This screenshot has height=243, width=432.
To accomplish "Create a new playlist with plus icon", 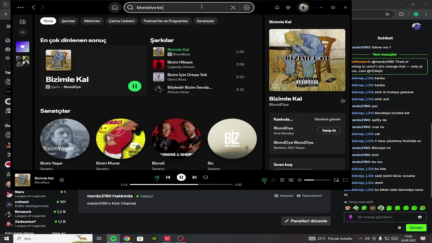I will pos(23,32).
